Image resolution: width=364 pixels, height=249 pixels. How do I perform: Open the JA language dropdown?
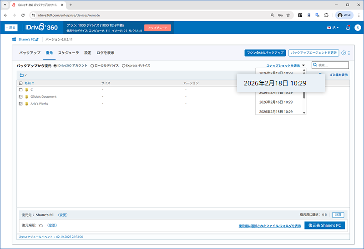tap(334, 28)
